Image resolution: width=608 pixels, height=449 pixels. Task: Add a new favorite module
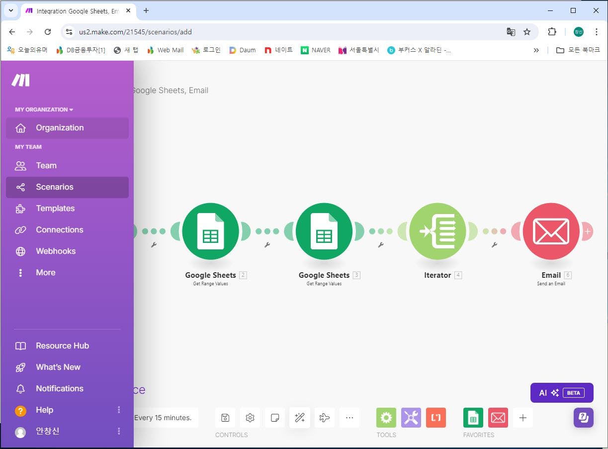[x=523, y=418]
